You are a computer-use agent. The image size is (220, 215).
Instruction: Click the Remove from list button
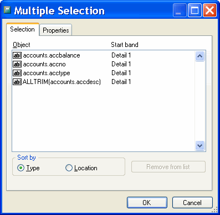[x=168, y=167]
